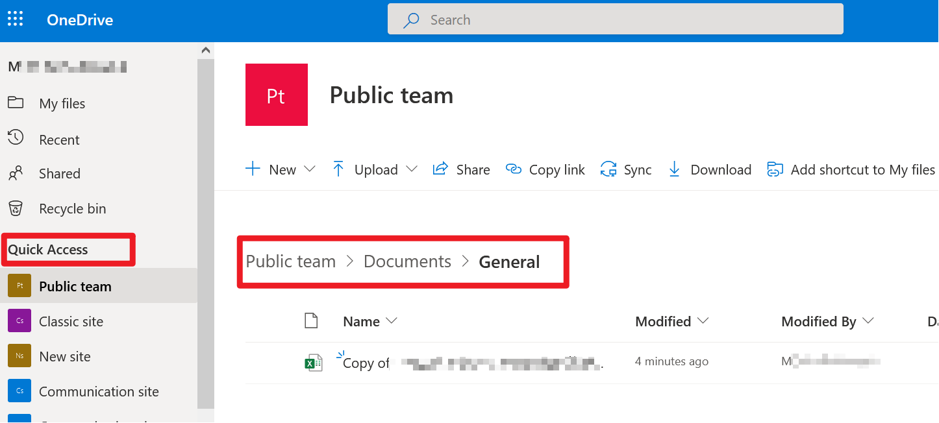Screen dimensions: 939x423
Task: Sort by the Name column header
Action: tap(369, 321)
